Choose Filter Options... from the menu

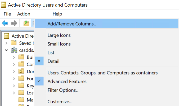coord(106,90)
